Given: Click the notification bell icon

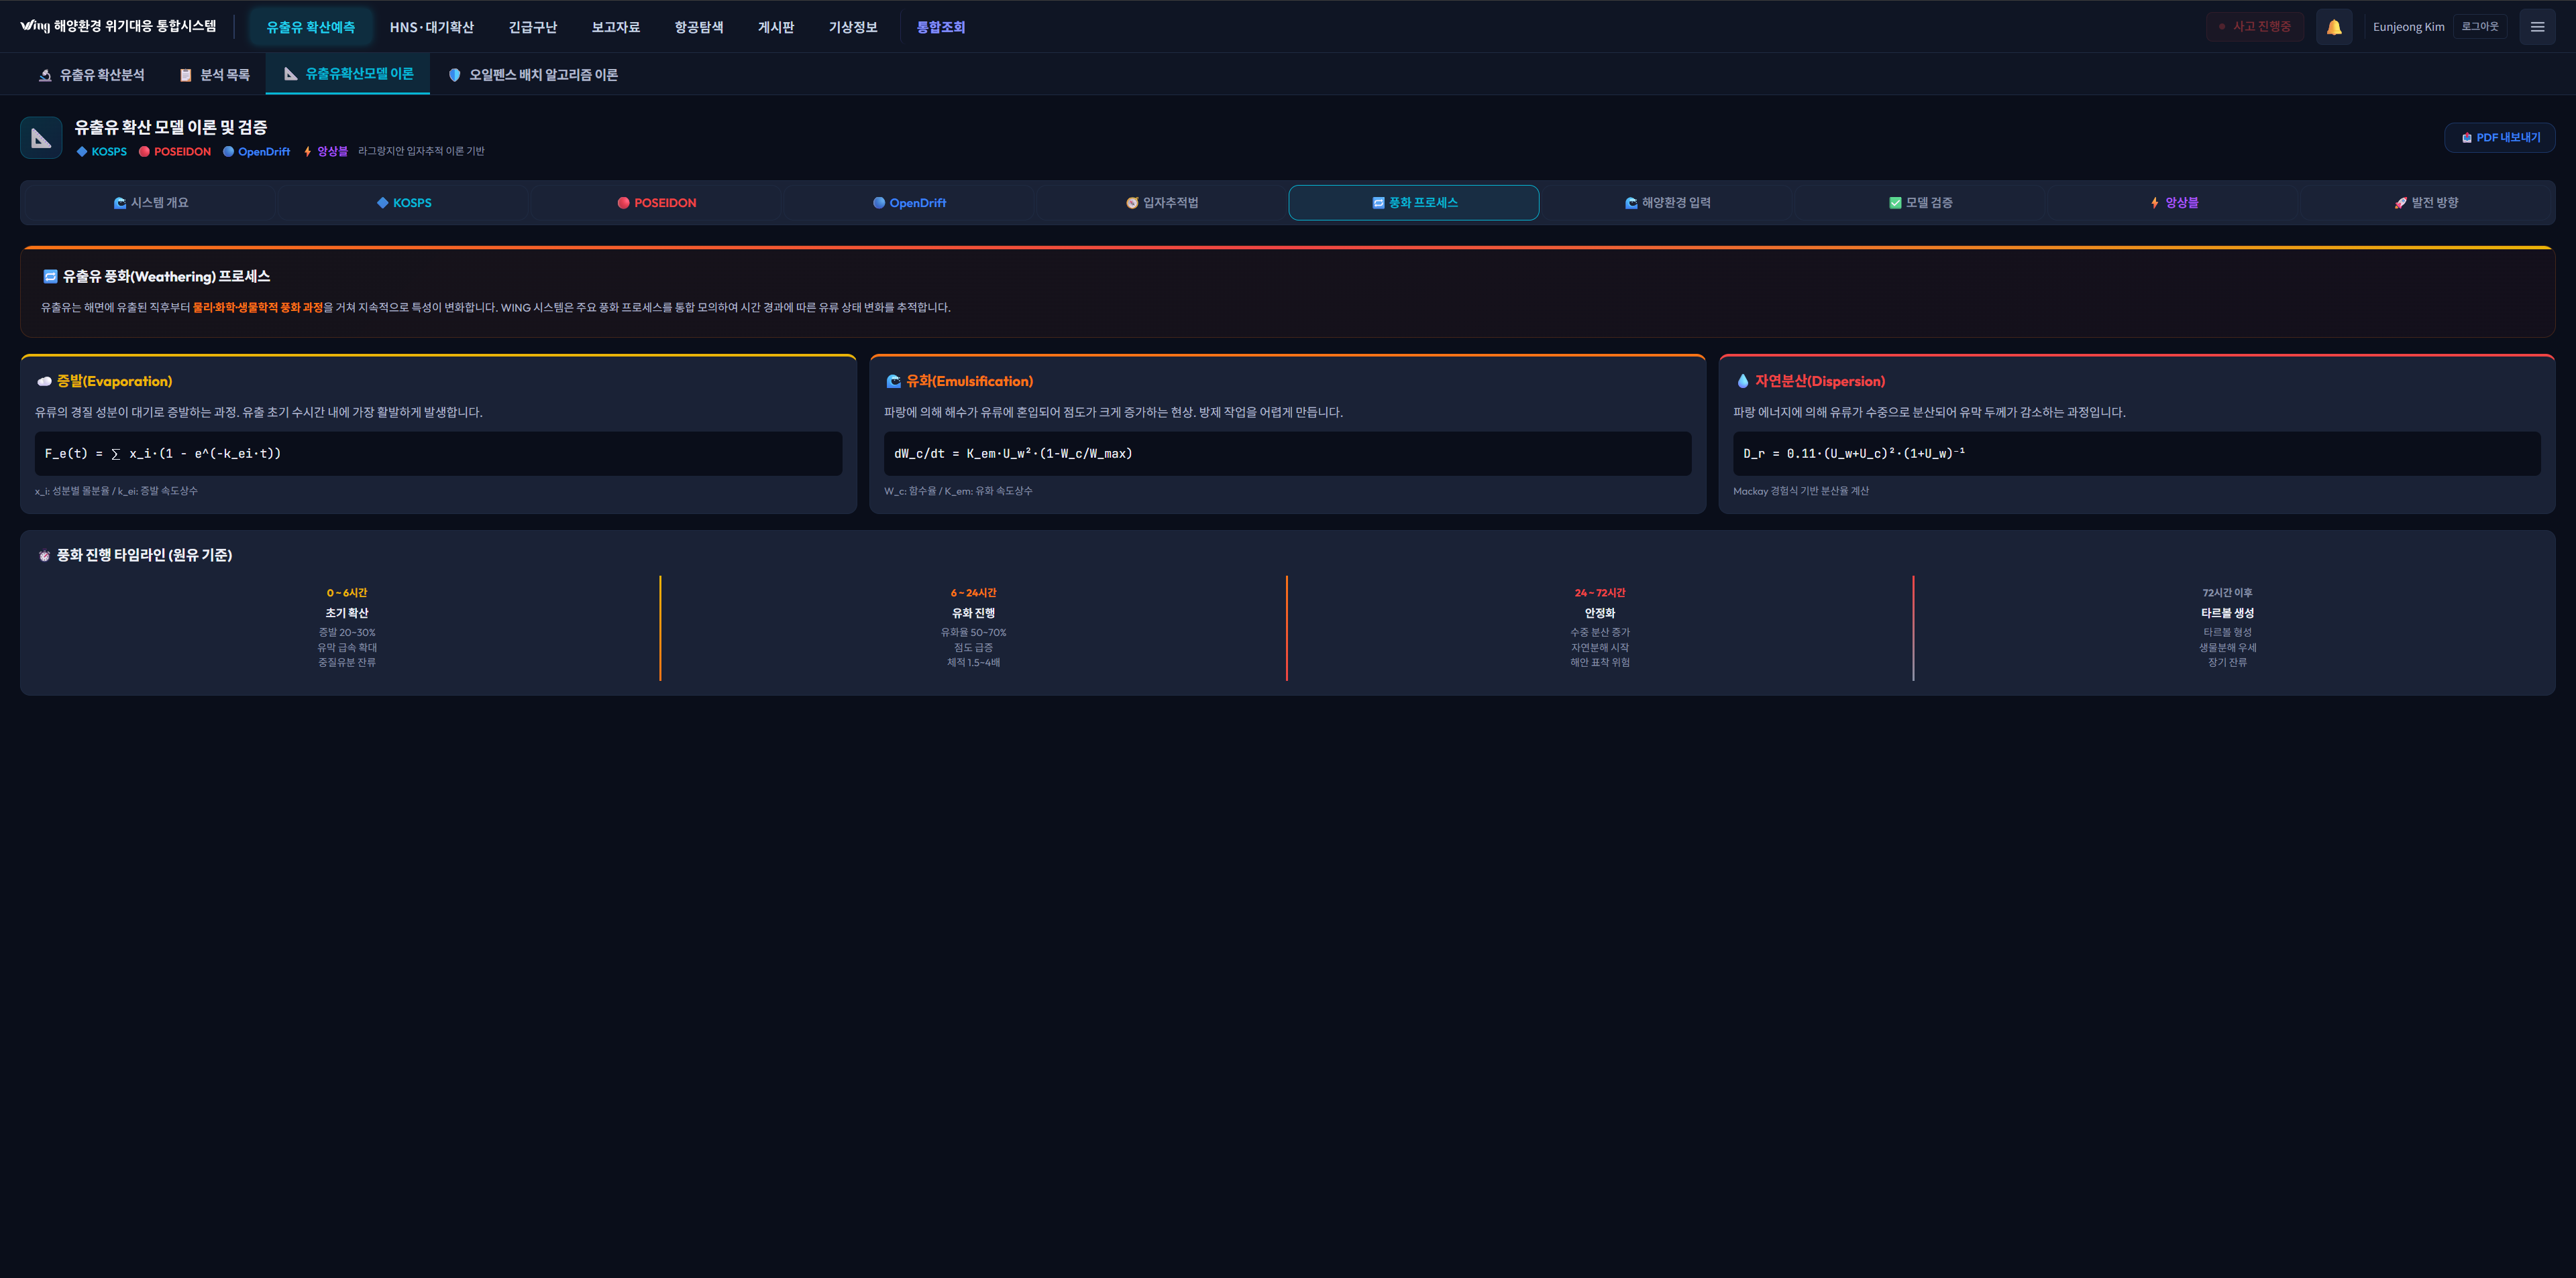Looking at the screenshot, I should click(2333, 27).
